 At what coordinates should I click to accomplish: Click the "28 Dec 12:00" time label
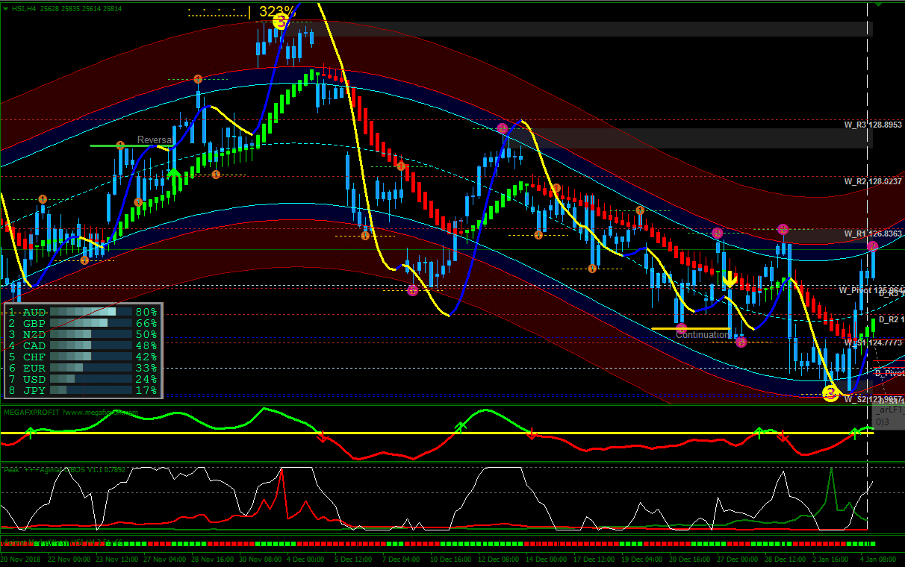pyautogui.click(x=785, y=559)
